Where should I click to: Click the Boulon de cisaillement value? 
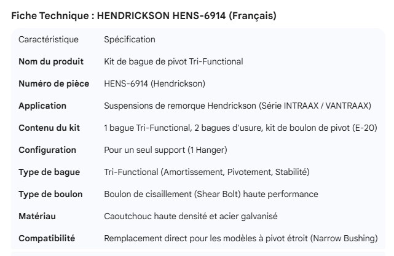pos(211,194)
